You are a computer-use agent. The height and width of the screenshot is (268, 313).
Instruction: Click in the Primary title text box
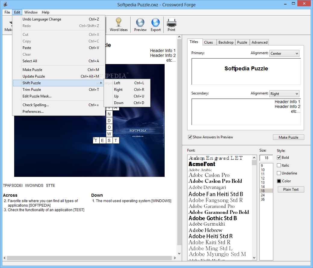click(x=246, y=72)
